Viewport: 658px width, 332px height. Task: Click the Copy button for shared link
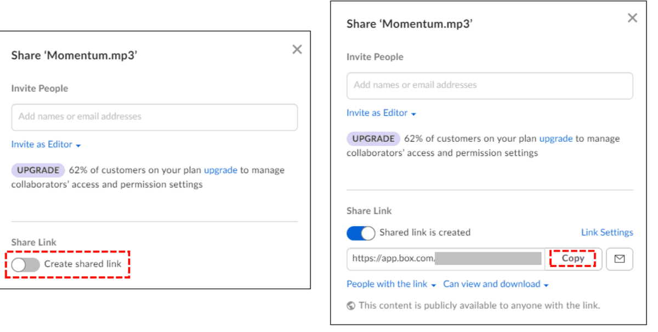coord(573,259)
